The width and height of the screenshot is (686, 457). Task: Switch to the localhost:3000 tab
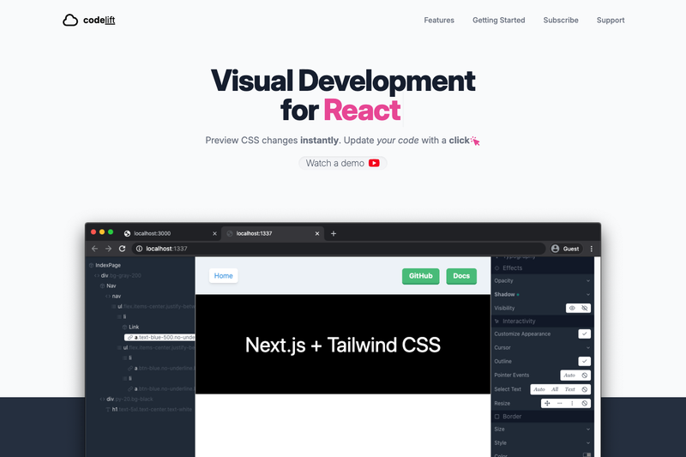pyautogui.click(x=169, y=233)
